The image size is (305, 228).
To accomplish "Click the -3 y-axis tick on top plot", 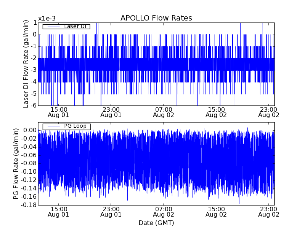I will (34, 70).
